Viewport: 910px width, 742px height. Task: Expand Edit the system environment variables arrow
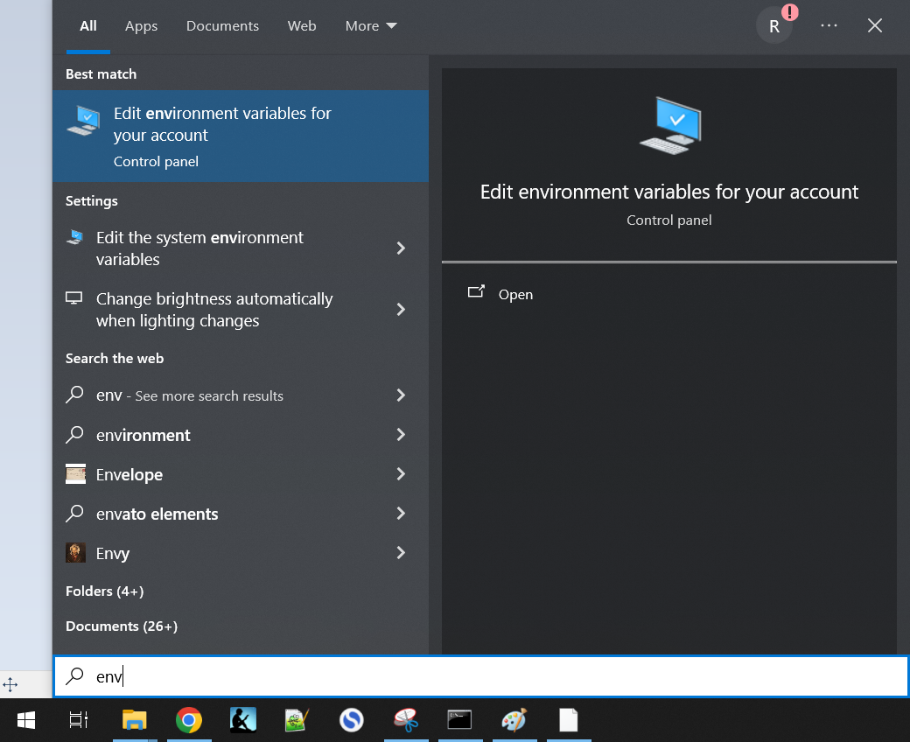[401, 248]
